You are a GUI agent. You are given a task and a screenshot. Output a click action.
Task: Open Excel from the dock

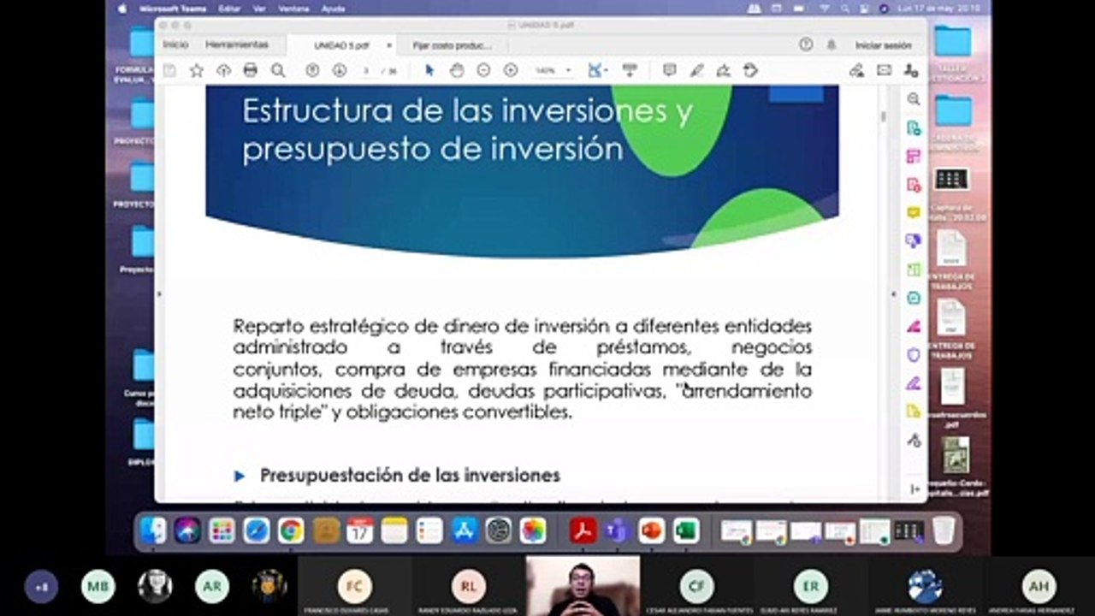click(685, 531)
